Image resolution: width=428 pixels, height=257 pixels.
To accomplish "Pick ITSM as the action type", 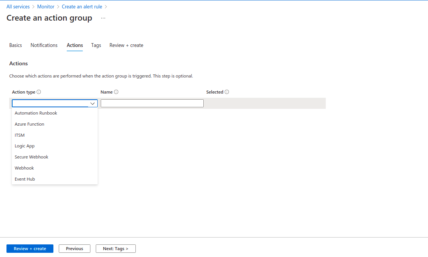I will (x=55, y=135).
